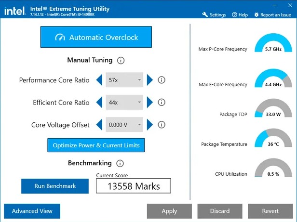This screenshot has height=222, width=297.
Task: Click the version text 7.14.1.12 i9-14900K
Action: (62, 14)
